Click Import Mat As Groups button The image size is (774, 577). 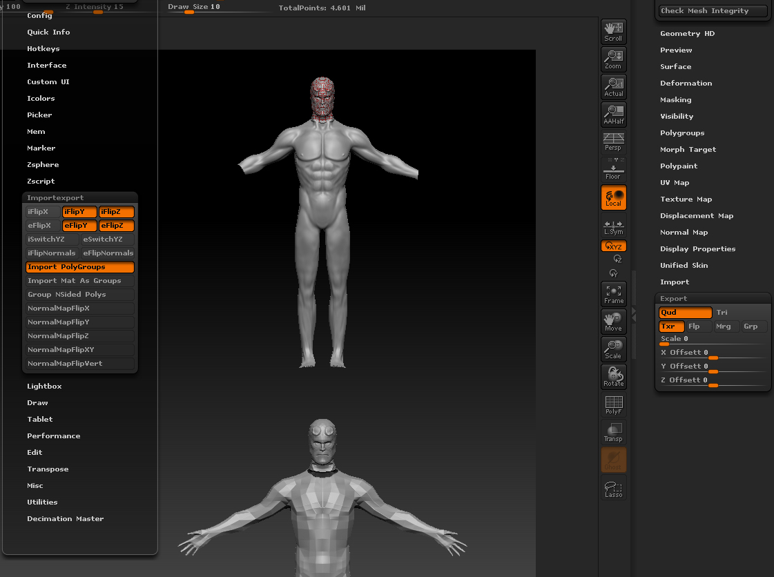(79, 281)
